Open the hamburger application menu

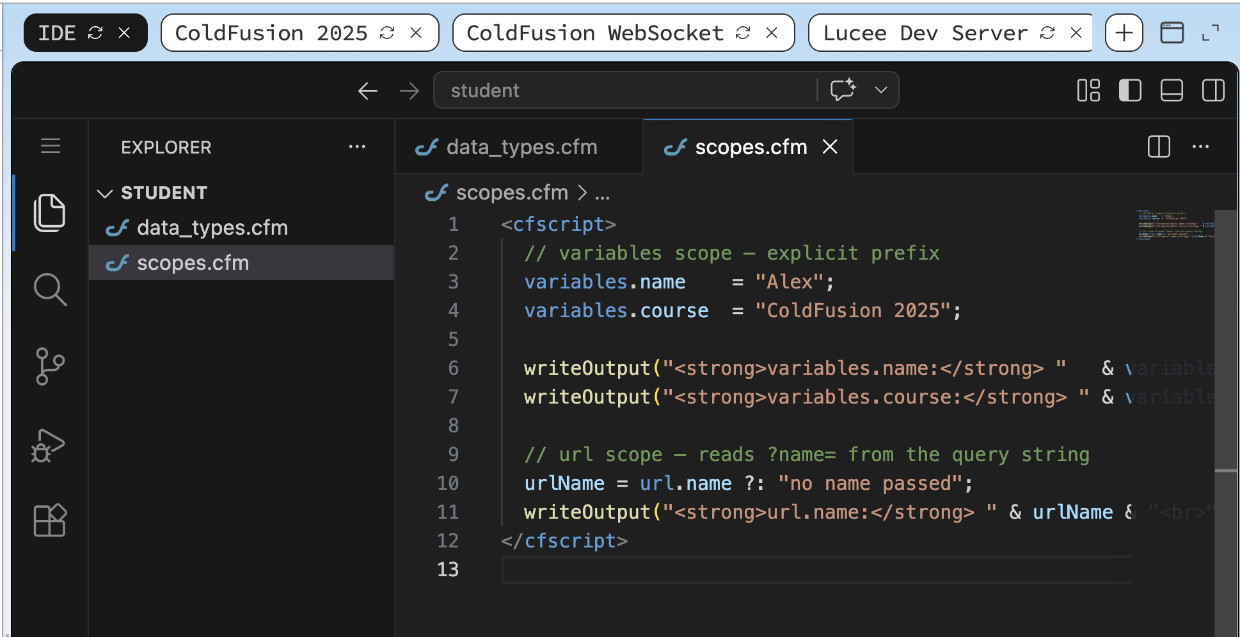pos(51,146)
